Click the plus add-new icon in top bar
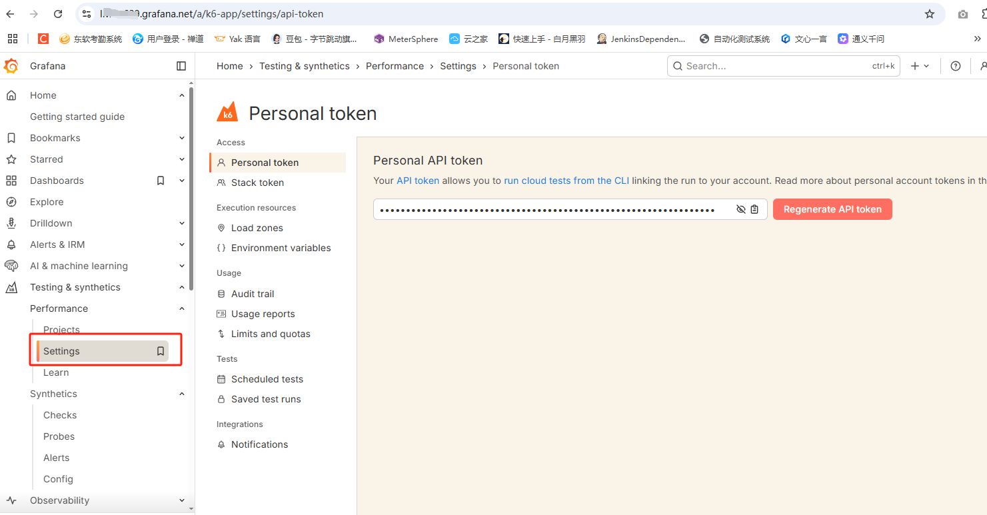 (915, 66)
